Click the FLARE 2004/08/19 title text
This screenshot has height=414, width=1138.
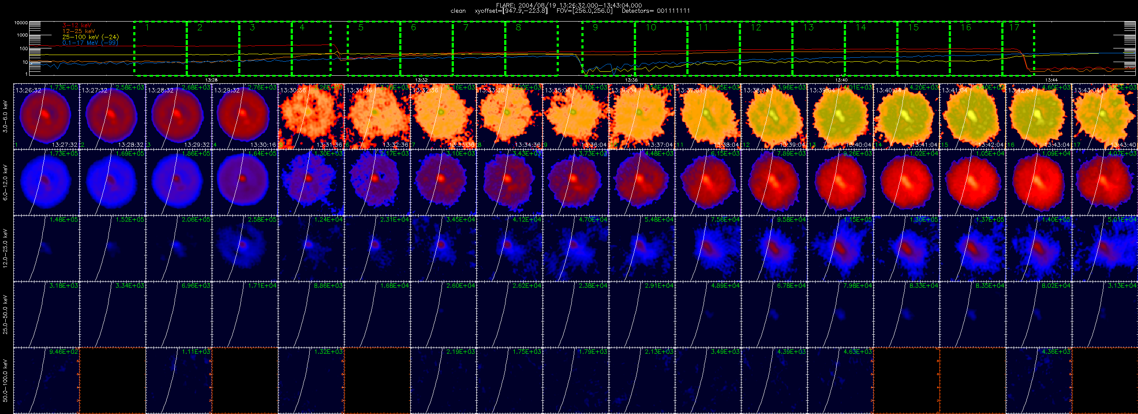click(x=569, y=5)
